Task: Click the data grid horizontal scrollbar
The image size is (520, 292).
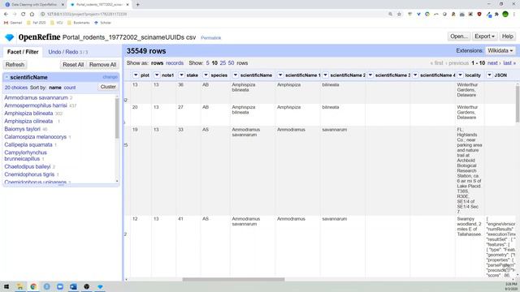Action: tap(233, 279)
